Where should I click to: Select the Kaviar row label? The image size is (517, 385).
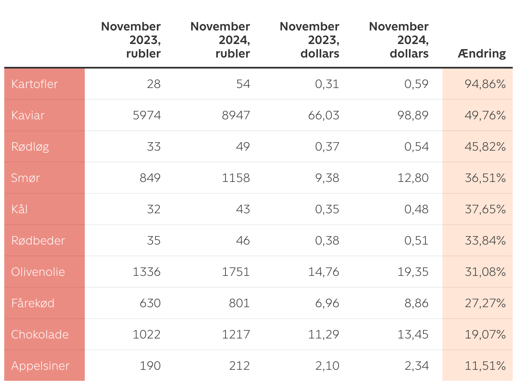[28, 115]
